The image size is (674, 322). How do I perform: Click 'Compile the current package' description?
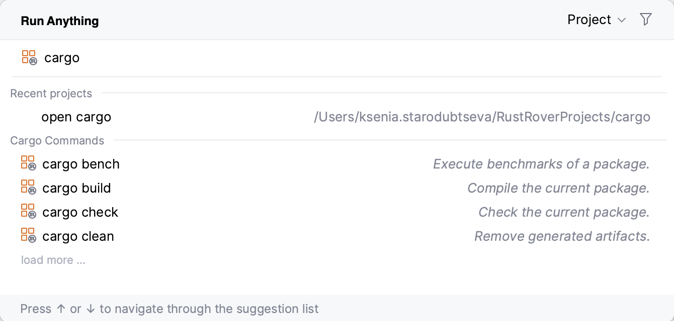(558, 188)
